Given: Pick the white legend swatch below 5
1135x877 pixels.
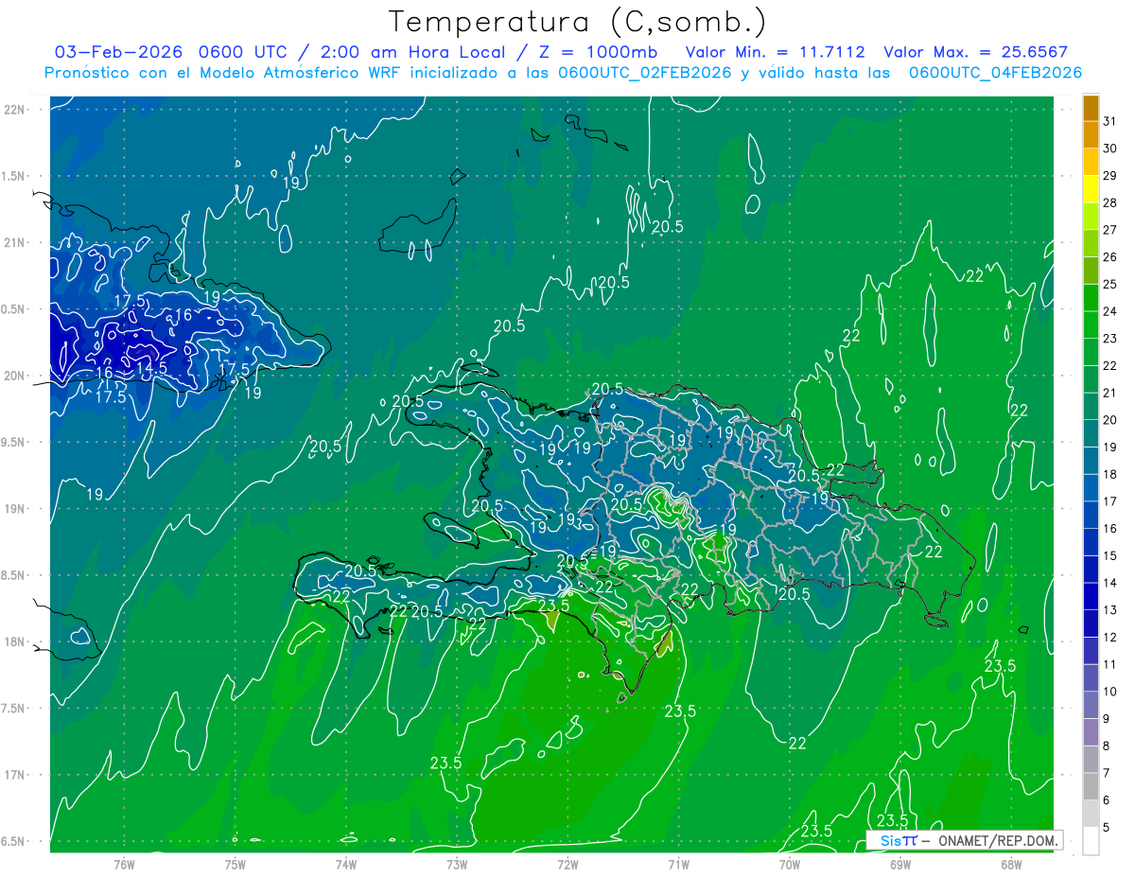Looking at the screenshot, I should 1091,841.
